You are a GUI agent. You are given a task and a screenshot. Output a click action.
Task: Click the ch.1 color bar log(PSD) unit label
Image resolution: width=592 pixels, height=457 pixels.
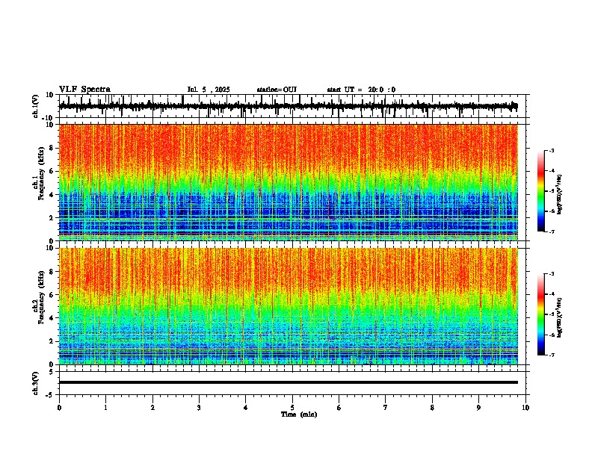[x=560, y=194]
